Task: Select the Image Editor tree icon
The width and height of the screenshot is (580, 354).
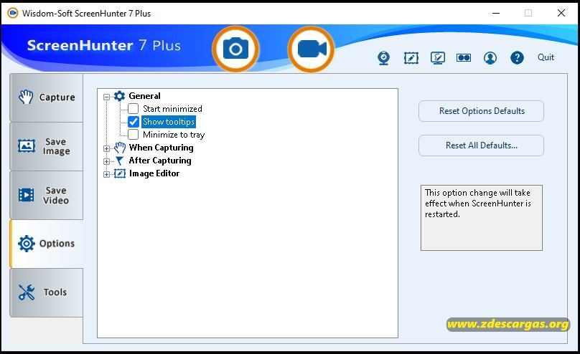Action: pos(119,173)
